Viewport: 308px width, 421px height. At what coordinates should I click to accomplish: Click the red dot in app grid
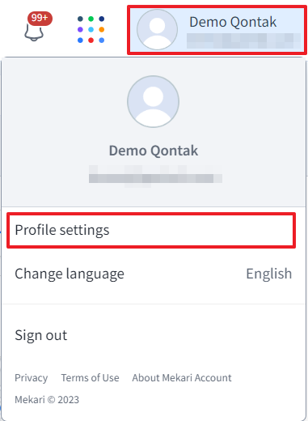[91, 40]
